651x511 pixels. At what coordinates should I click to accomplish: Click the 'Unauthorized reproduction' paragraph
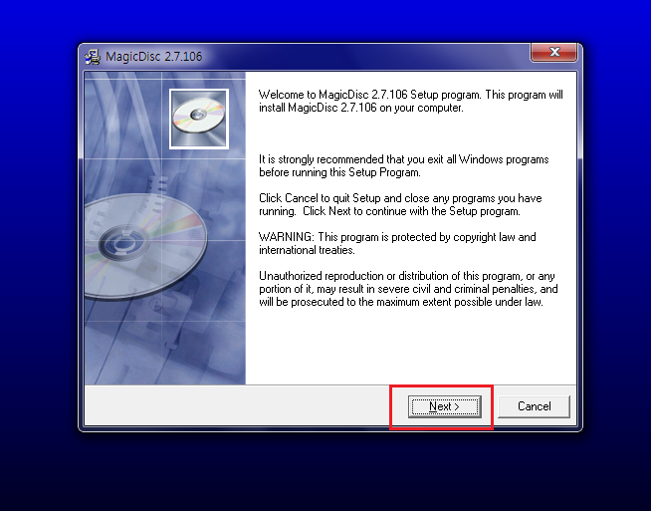coord(408,289)
